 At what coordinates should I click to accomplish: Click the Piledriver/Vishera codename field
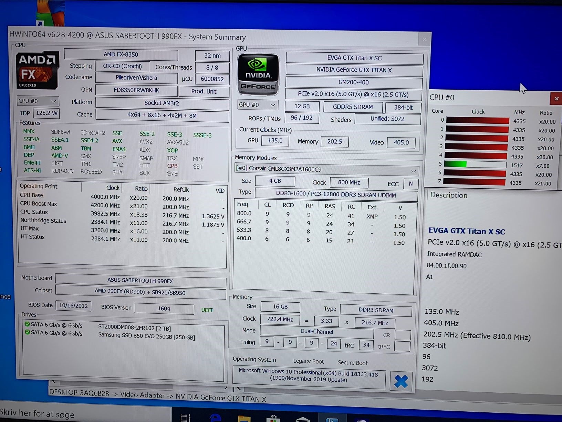(136, 78)
